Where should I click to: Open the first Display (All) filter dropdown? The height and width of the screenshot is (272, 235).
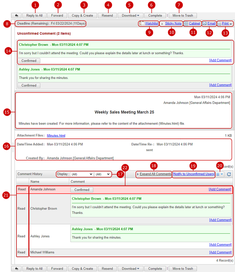(x=82, y=174)
